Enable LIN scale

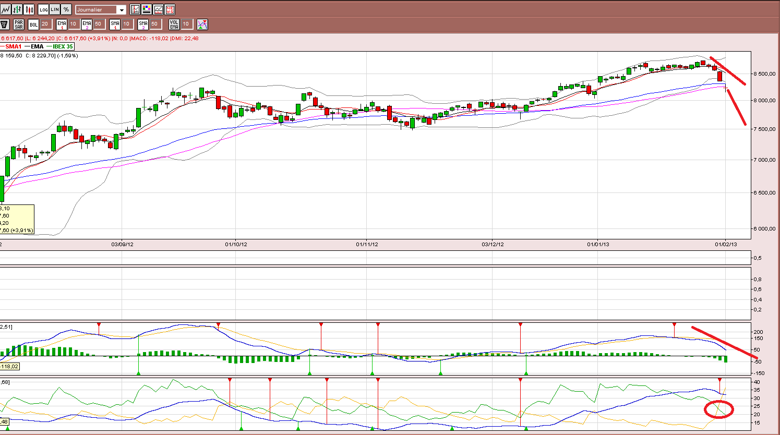pyautogui.click(x=55, y=9)
